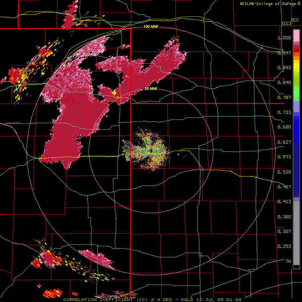Pick the periwinkle light-blue color bar segment

[x=296, y=106]
